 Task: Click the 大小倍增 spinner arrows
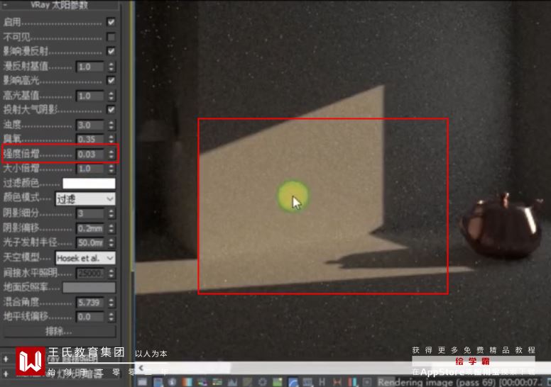(x=111, y=169)
